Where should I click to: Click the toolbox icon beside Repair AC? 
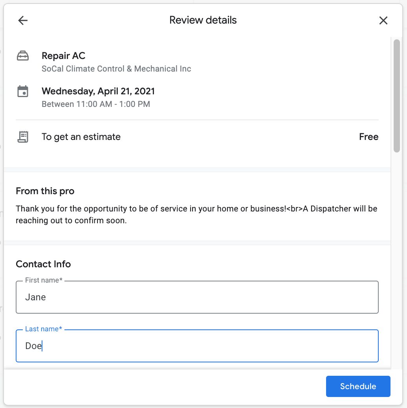[x=23, y=55]
